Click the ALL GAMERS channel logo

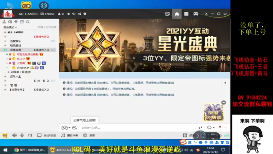click(x=8, y=14)
